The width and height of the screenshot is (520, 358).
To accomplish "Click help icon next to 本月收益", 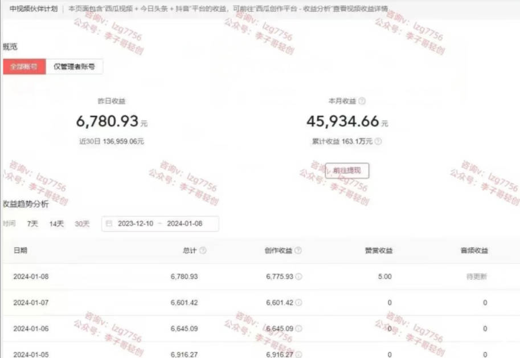I will (362, 101).
